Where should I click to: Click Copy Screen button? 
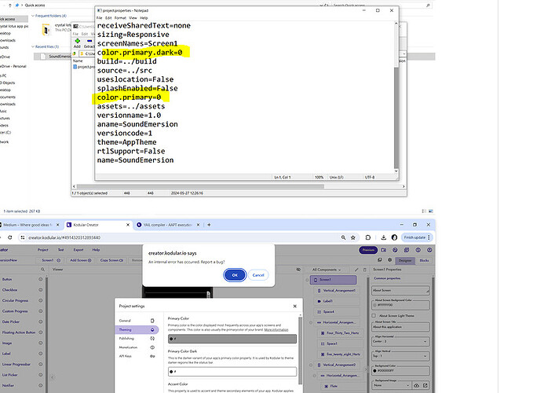(111, 260)
